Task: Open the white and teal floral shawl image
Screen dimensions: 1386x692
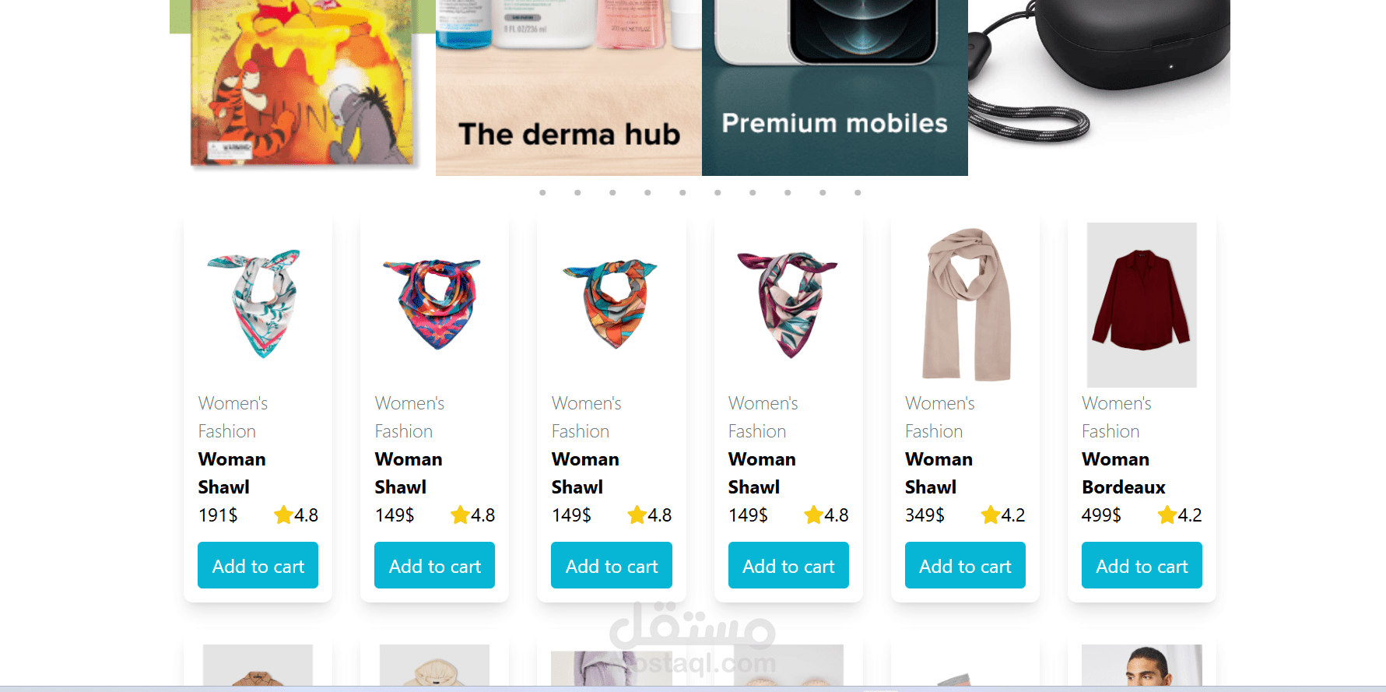Action: [x=258, y=305]
